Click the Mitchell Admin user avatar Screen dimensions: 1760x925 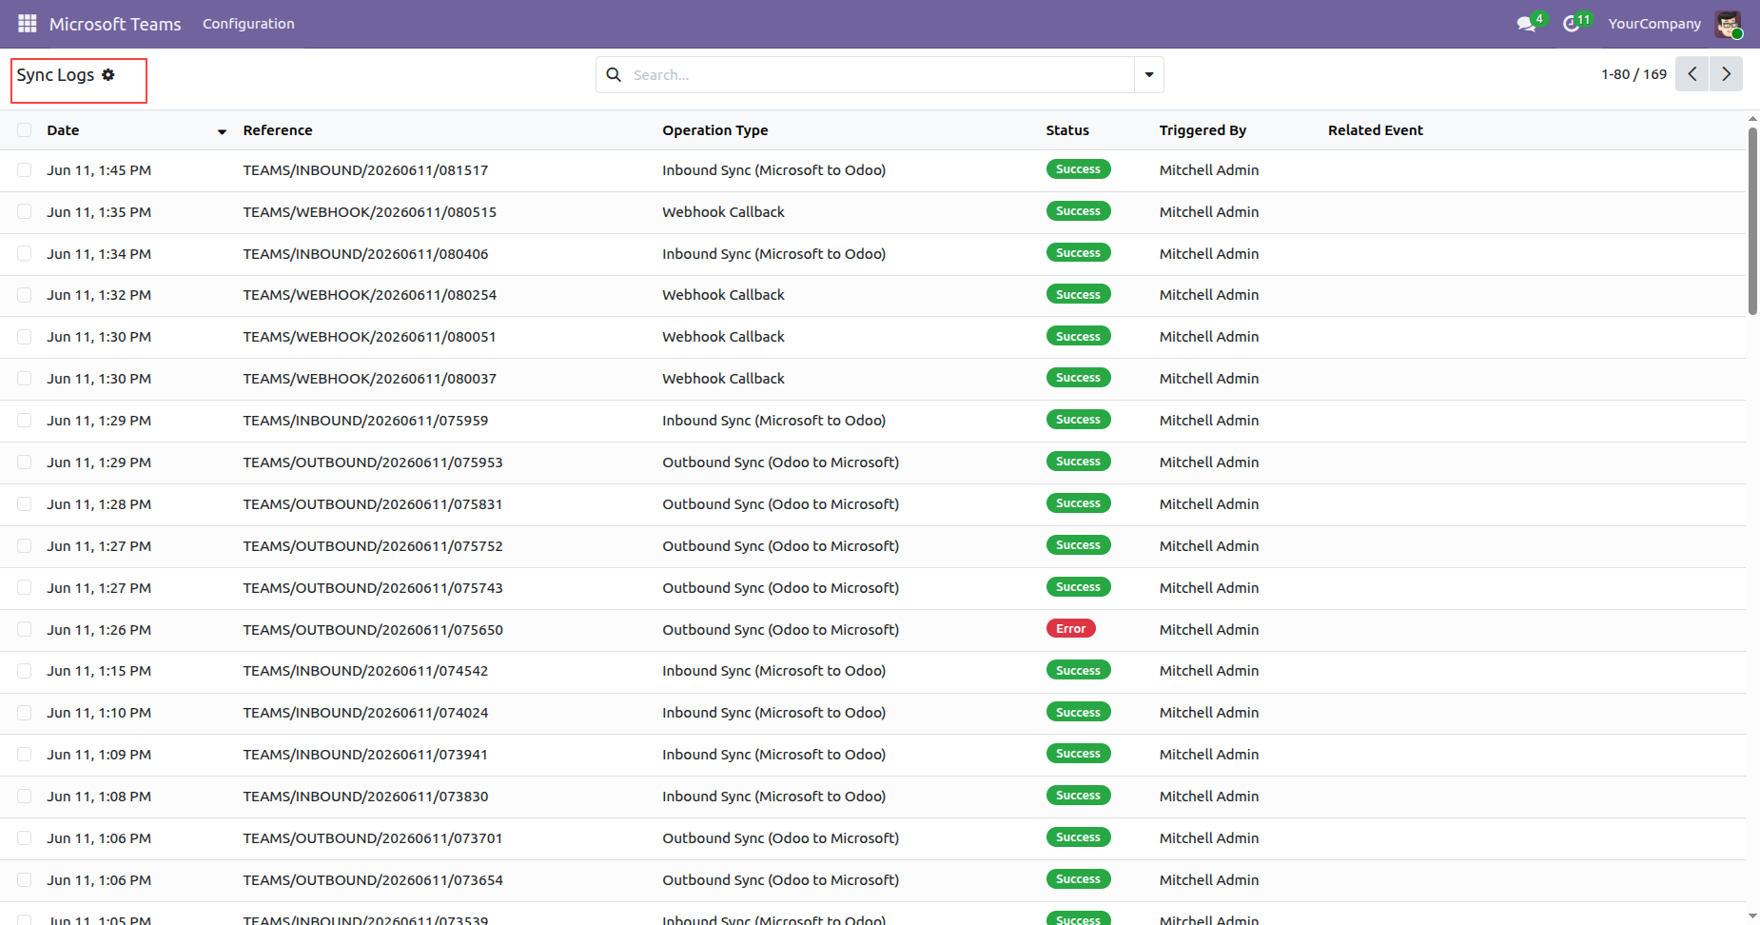(x=1728, y=24)
